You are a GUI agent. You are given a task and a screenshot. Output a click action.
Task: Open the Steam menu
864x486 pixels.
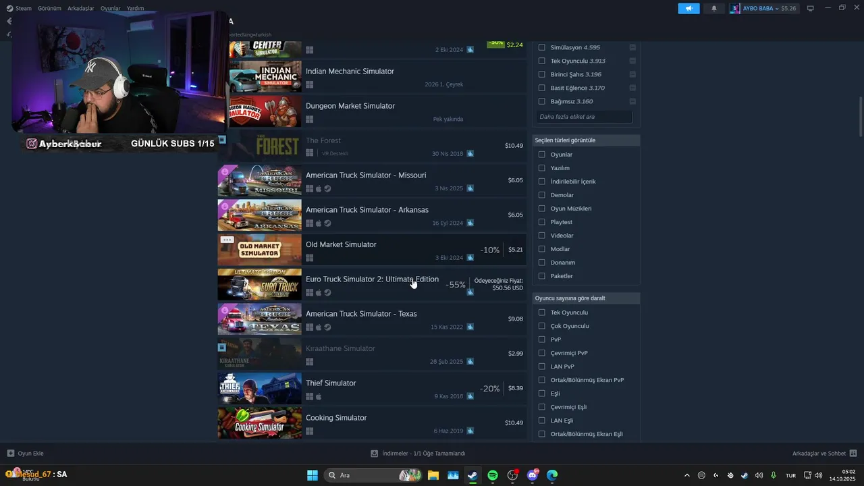(24, 8)
